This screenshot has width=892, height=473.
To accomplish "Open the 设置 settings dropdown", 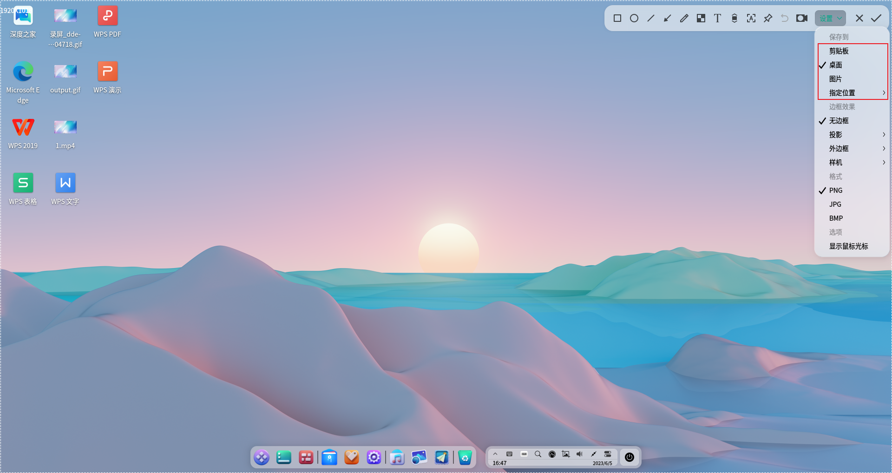I will click(x=830, y=18).
